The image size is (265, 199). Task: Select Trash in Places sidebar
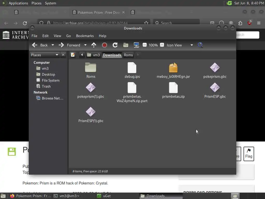(46, 86)
